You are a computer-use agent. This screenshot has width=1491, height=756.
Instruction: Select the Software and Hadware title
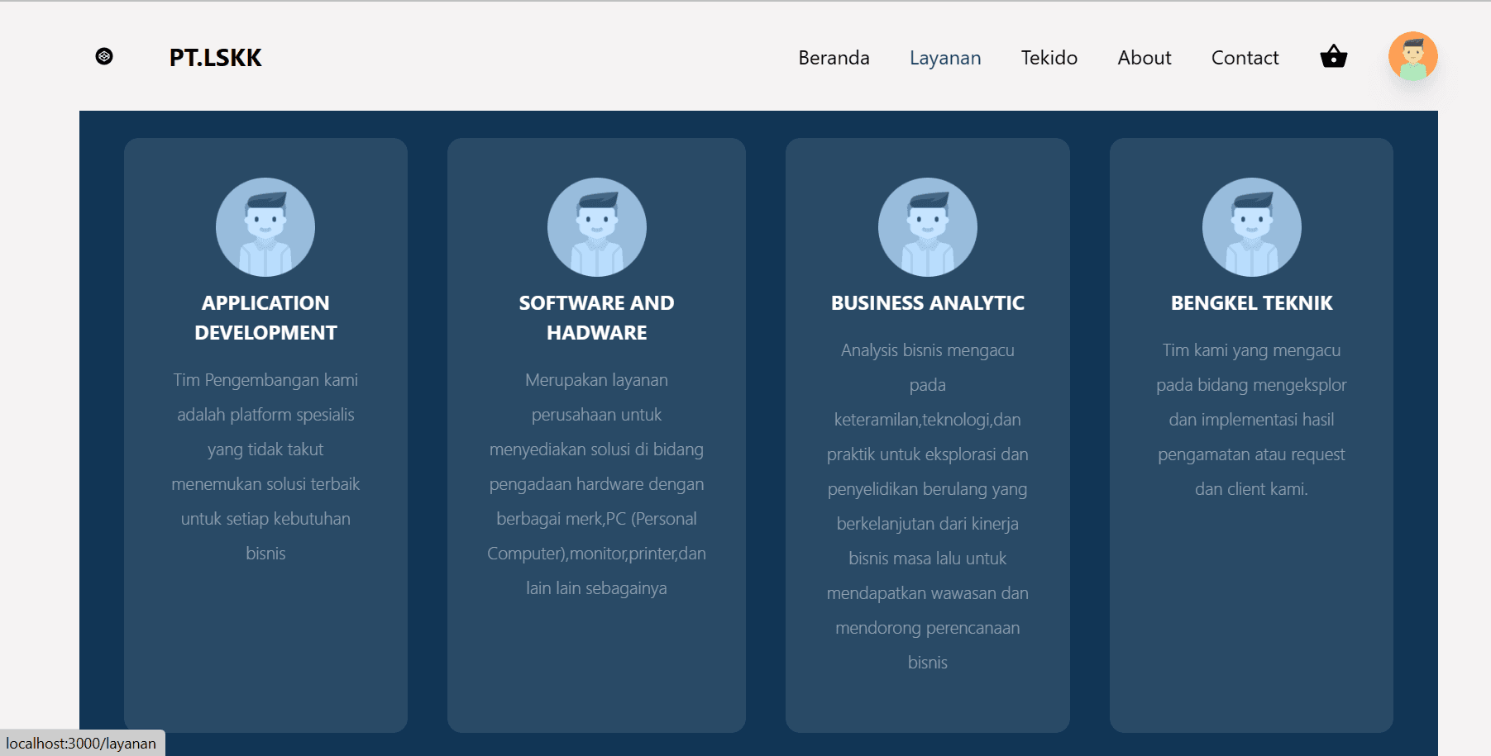point(596,318)
